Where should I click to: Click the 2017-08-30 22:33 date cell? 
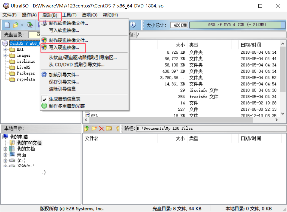258,109
